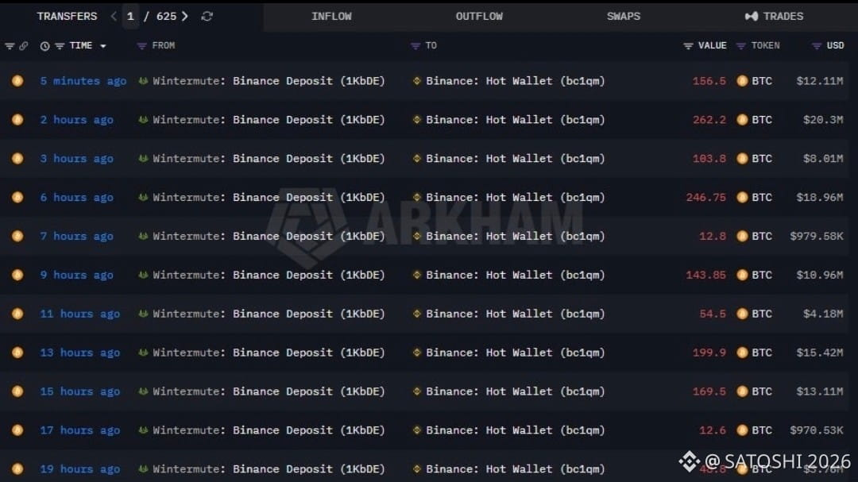Viewport: 858px width, 482px height.
Task: Click the BTC token icon in 156.5 row
Action: click(x=742, y=81)
